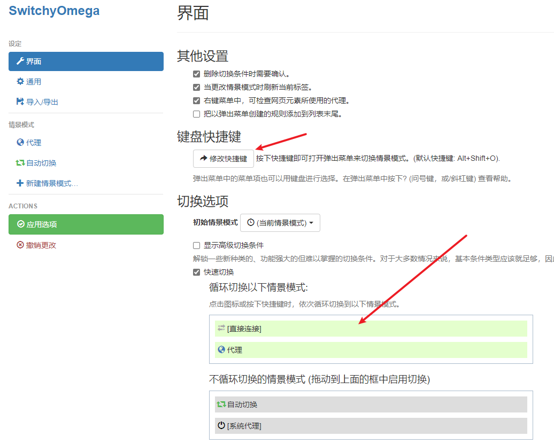This screenshot has width=554, height=444.
Task: Open the 通用 settings page
Action: pos(33,82)
